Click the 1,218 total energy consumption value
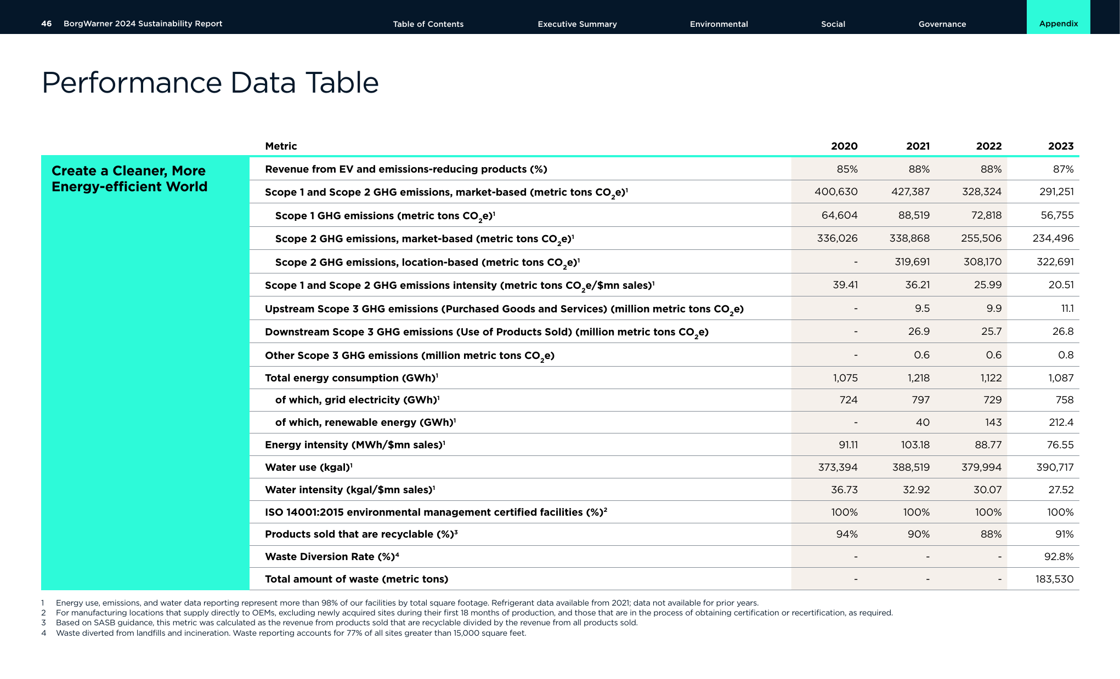This screenshot has height=679, width=1120. pos(919,378)
